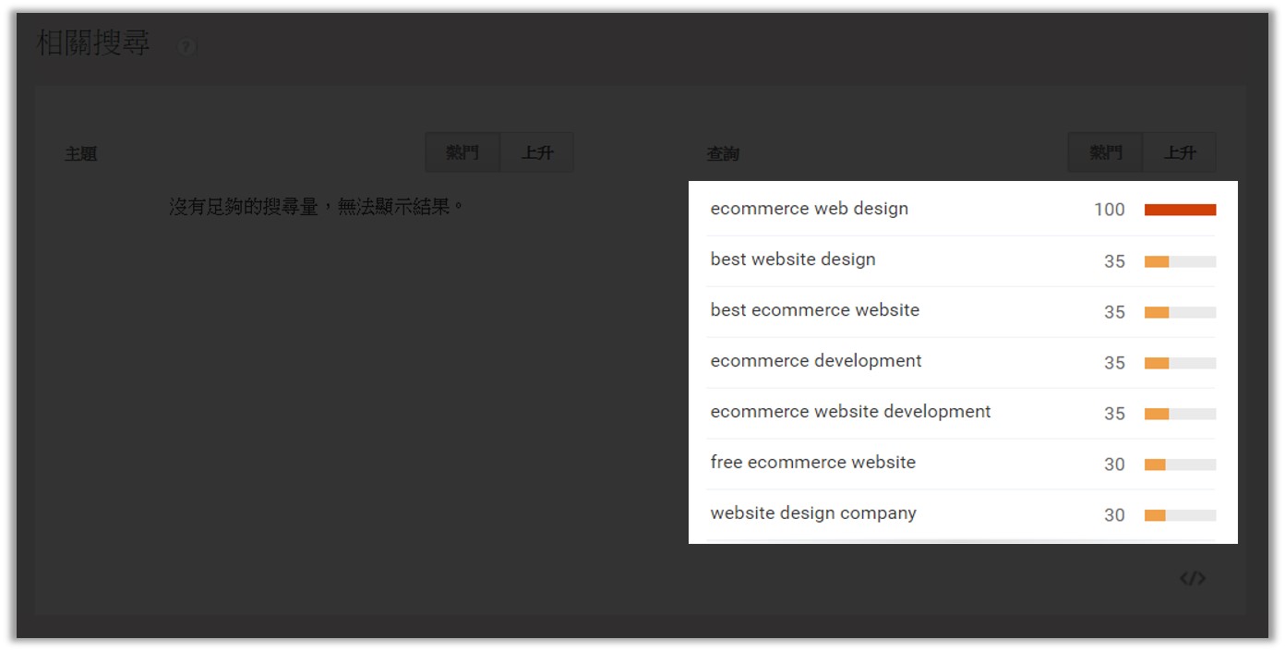This screenshot has height=651, width=1285.
Task: Select the 熱門 tab above the query list
Action: click(1104, 151)
